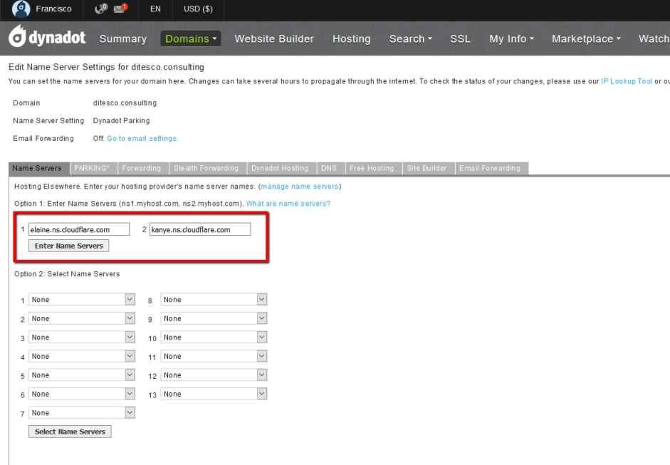
Task: Open name server dropdown number 9
Action: click(x=214, y=318)
